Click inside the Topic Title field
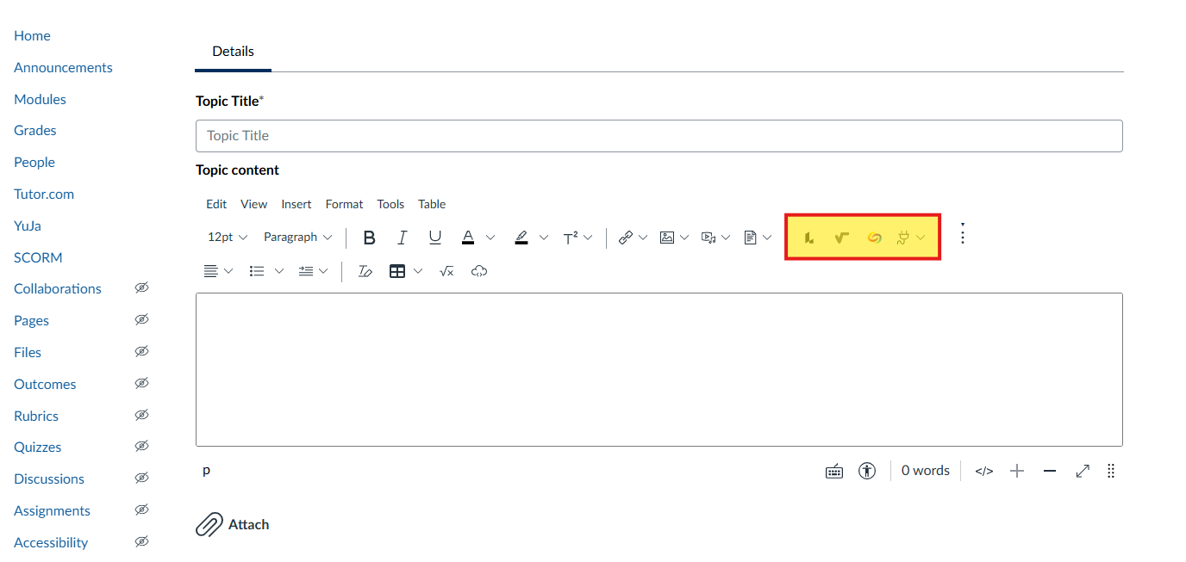The image size is (1186, 562). click(603, 136)
